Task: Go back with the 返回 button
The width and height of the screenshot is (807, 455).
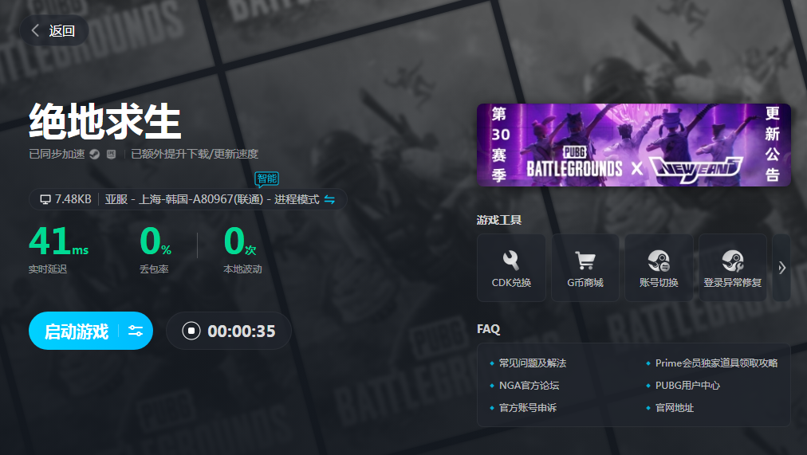Action: coord(53,31)
